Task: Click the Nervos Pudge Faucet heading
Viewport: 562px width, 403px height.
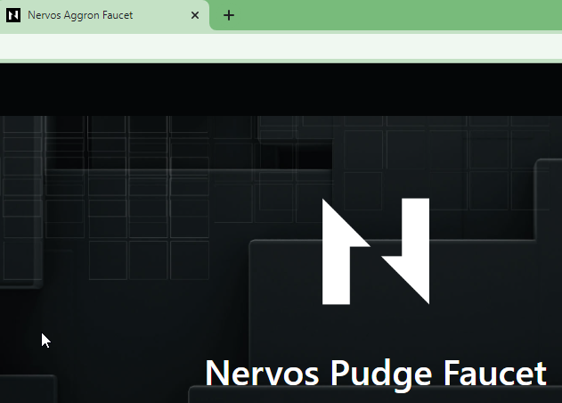Action: [376, 374]
